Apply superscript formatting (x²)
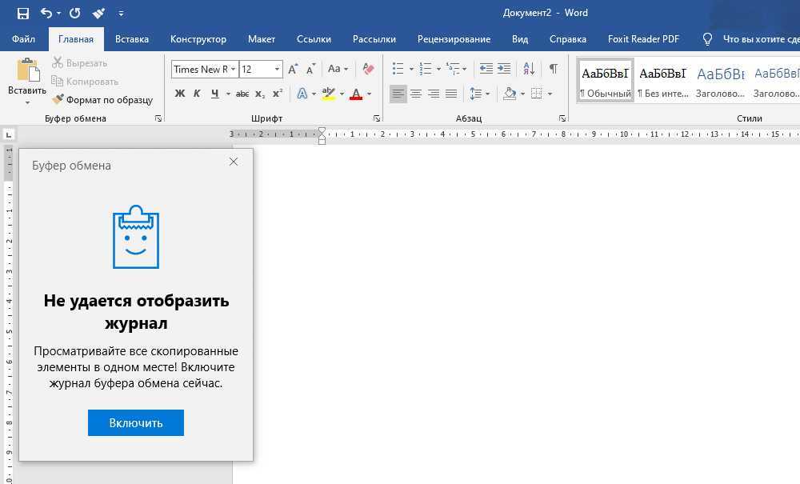Image resolution: width=800 pixels, height=484 pixels. pyautogui.click(x=278, y=94)
